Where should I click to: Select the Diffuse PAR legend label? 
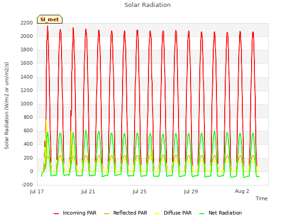coord(178,213)
